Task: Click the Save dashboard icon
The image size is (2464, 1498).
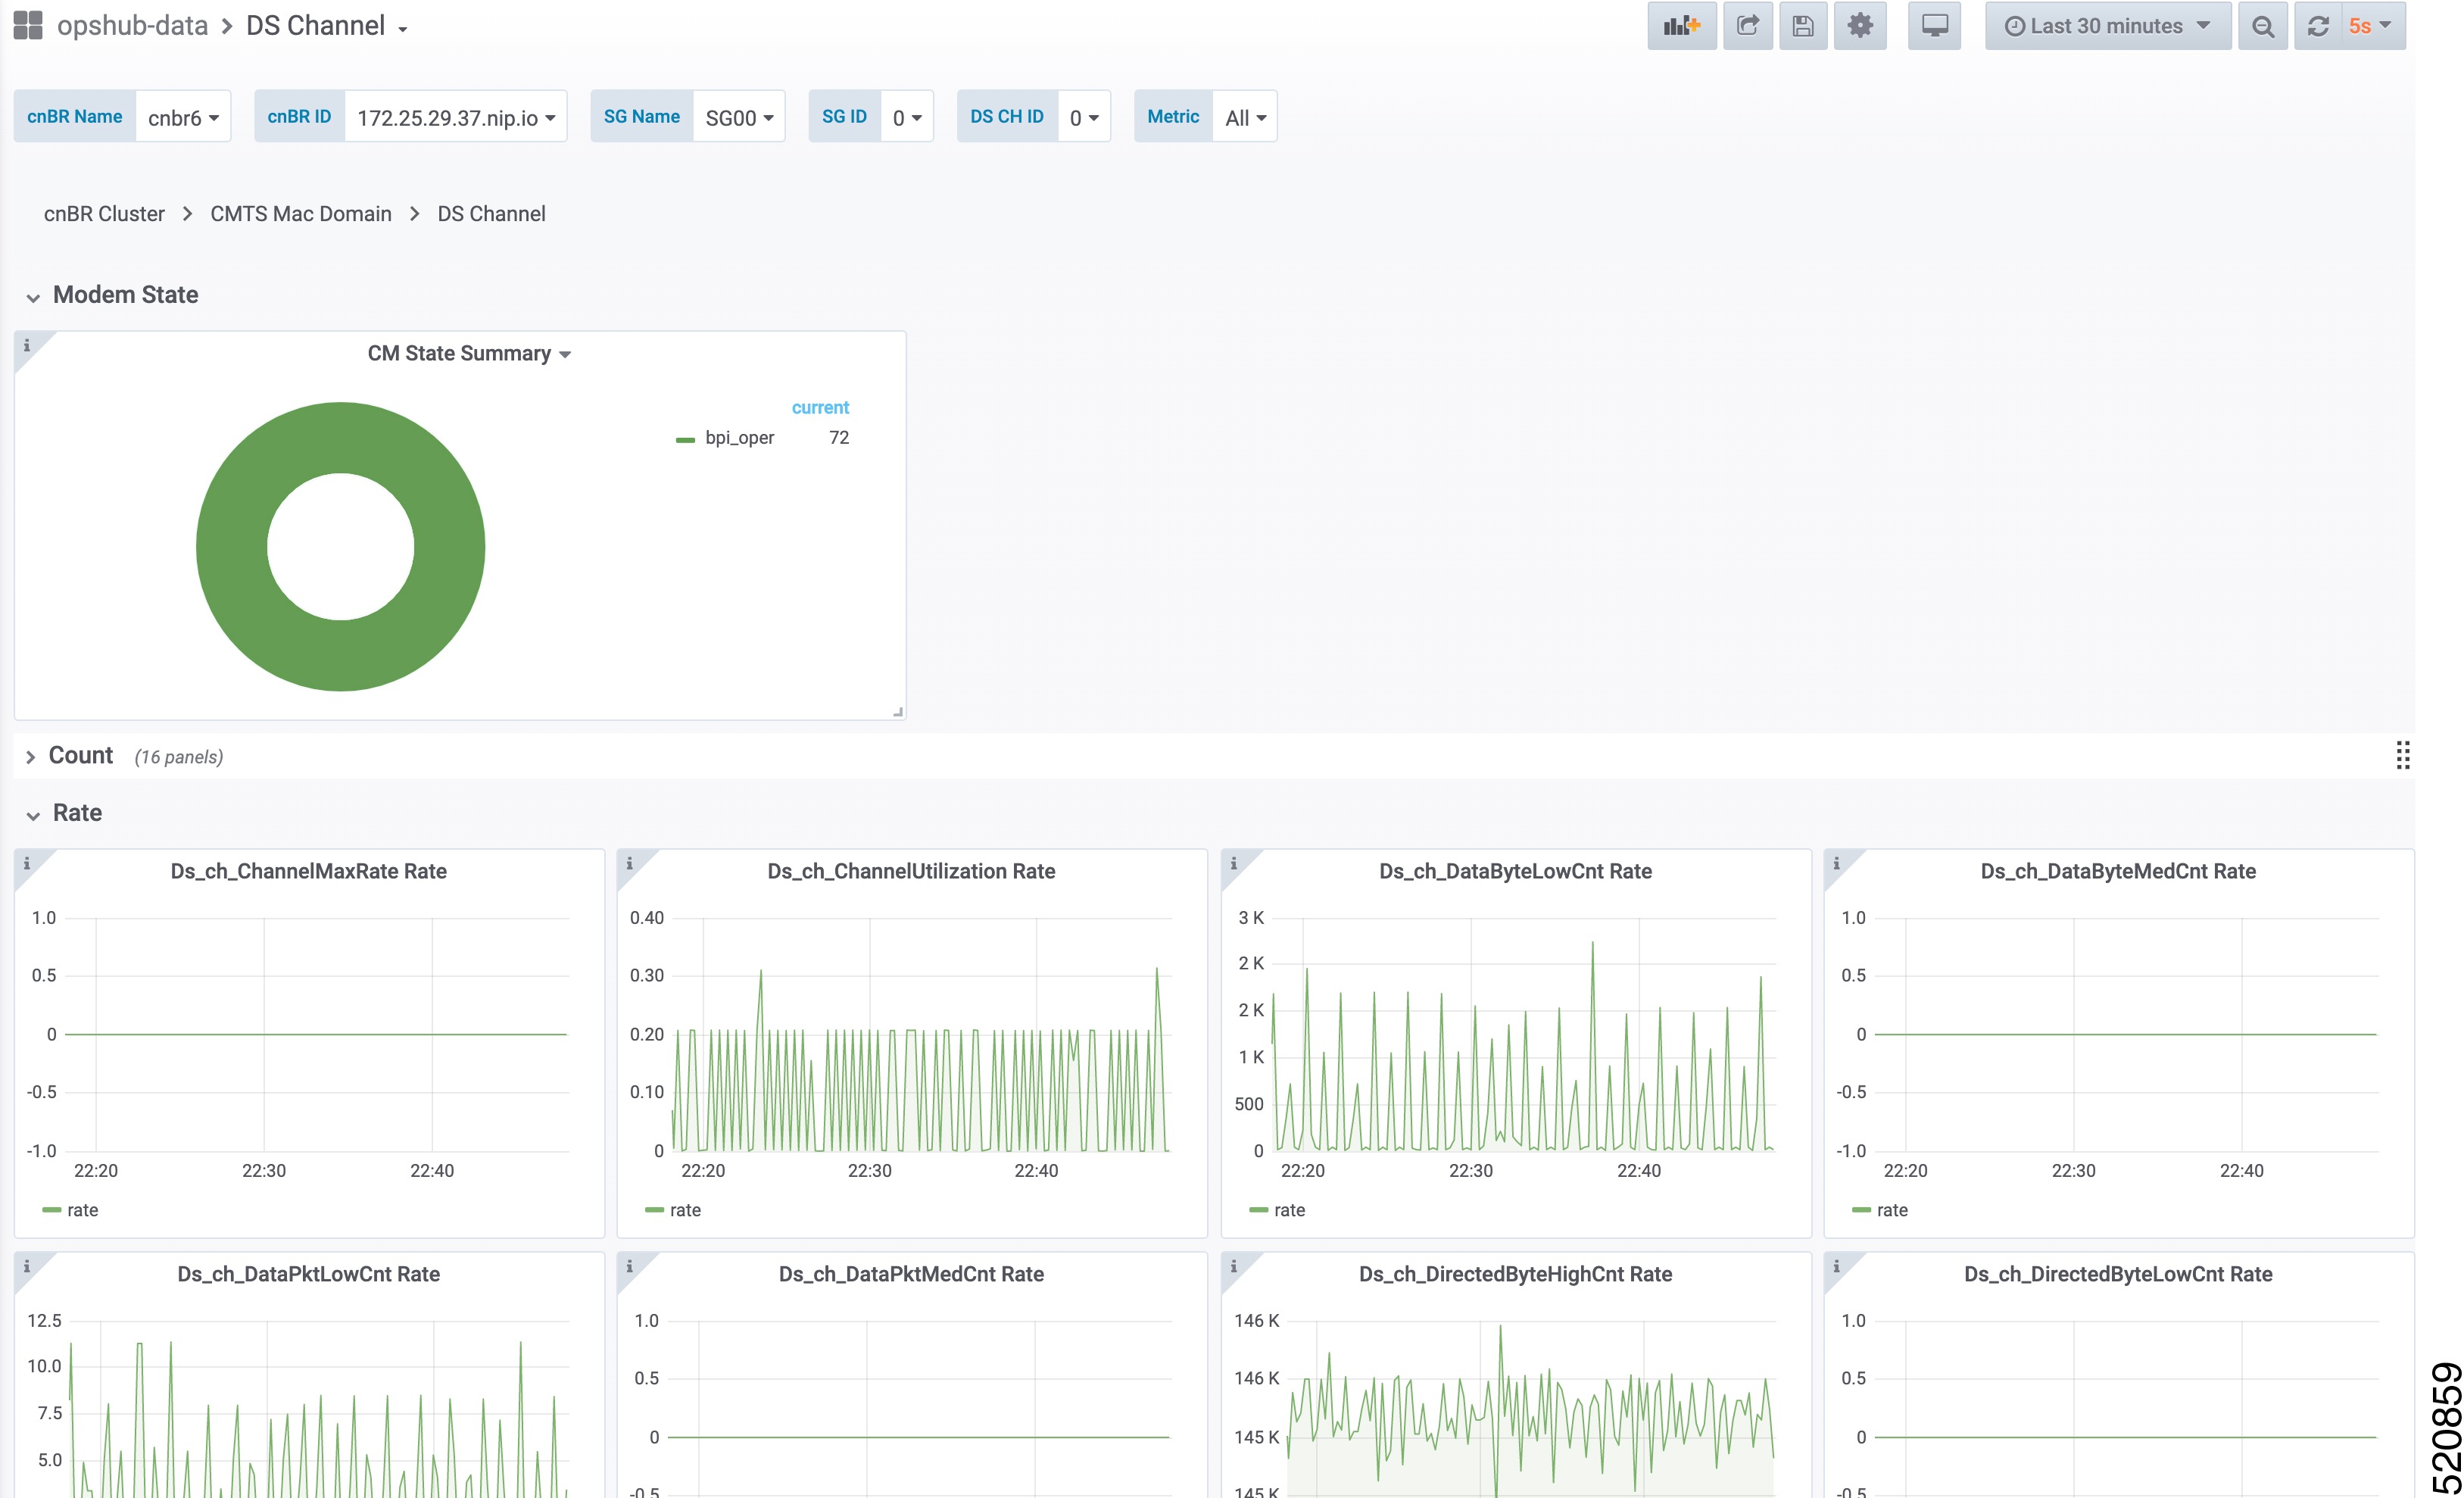Action: coord(1803,26)
